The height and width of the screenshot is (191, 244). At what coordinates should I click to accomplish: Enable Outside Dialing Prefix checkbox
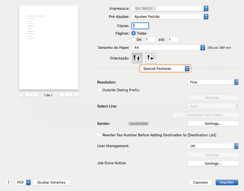(x=99, y=90)
